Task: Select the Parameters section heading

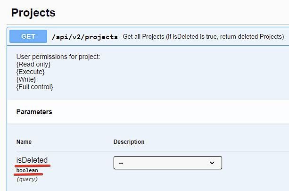Action: [34, 112]
